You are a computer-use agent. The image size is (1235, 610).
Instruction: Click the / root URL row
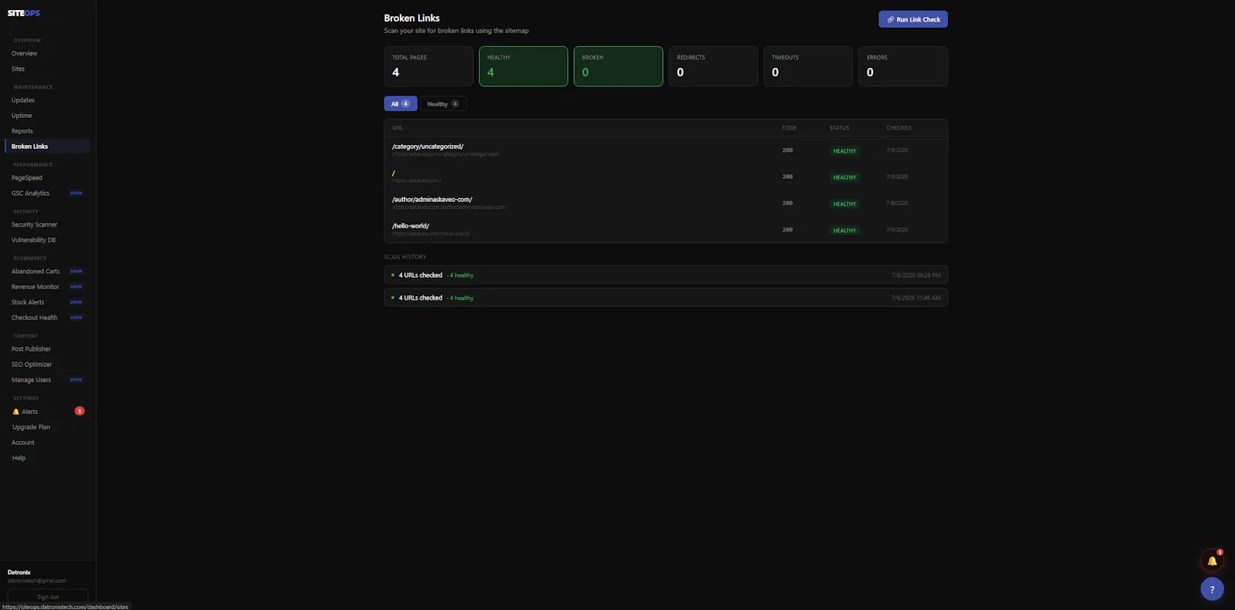coord(665,177)
